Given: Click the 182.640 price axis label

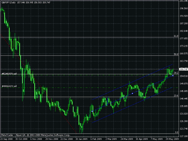Looking at the screenshot, I should (184, 31).
